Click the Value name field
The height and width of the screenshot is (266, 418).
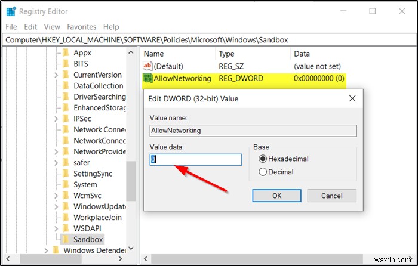click(x=253, y=131)
